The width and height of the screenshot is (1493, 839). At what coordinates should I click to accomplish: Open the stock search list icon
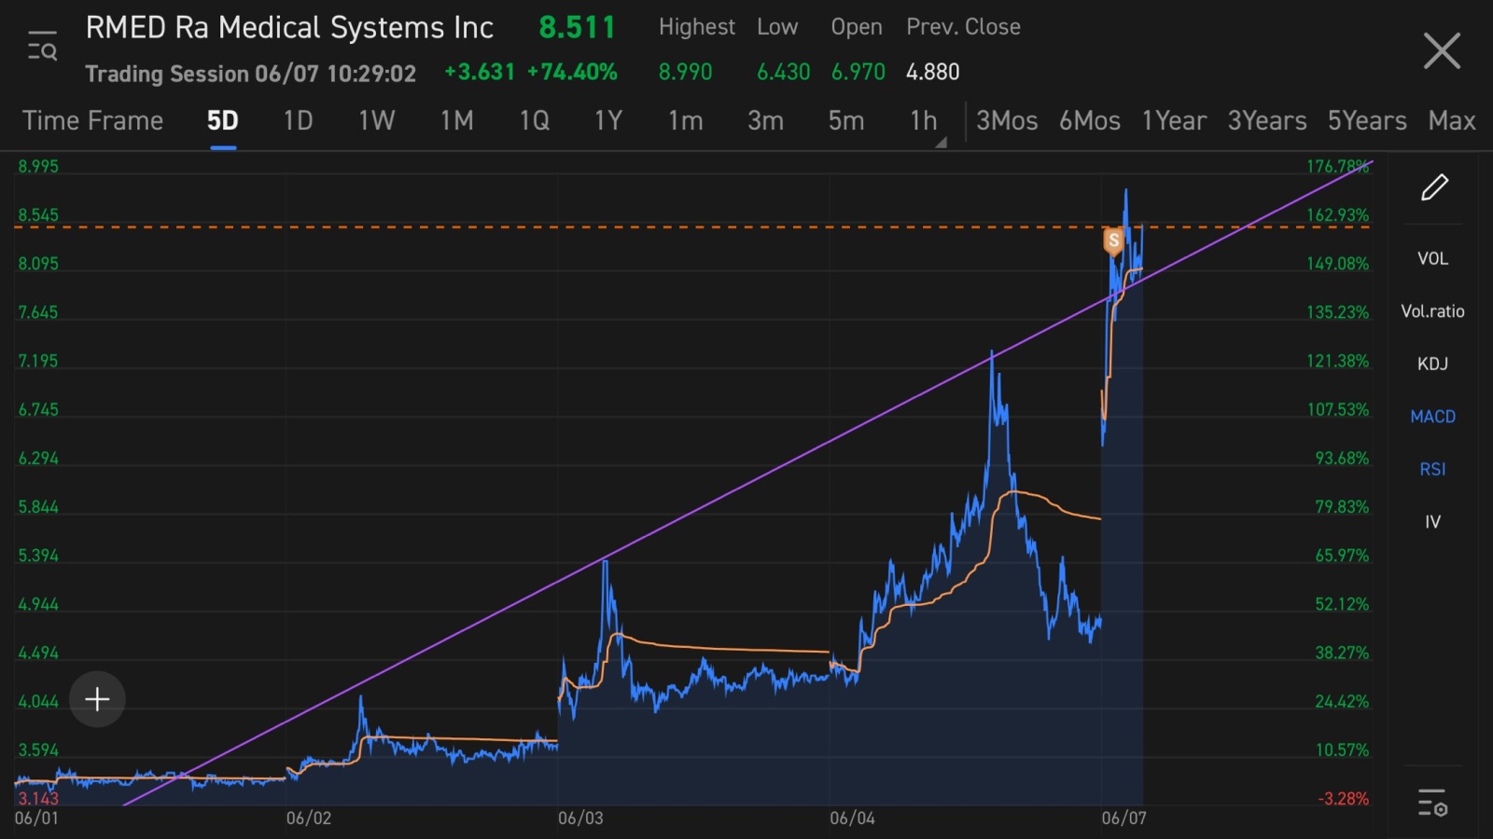click(42, 46)
